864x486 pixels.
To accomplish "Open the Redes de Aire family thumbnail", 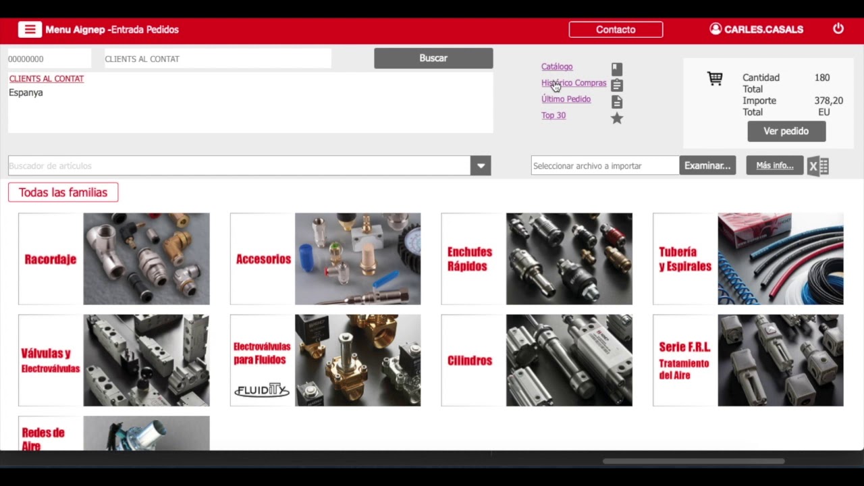I will 114,433.
